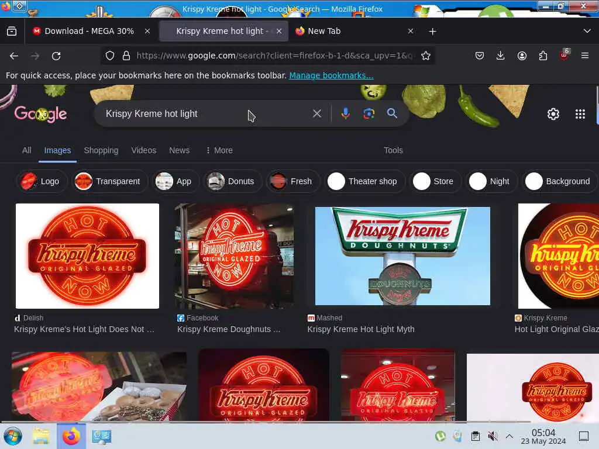The height and width of the screenshot is (449, 599).
Task: Open clipboard tray icon
Action: coord(475,436)
